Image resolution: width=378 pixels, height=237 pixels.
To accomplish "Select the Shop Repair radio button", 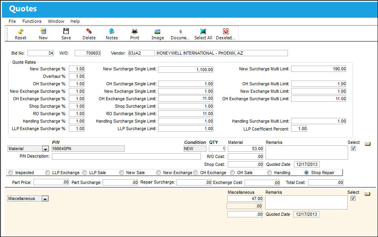I will [306, 173].
